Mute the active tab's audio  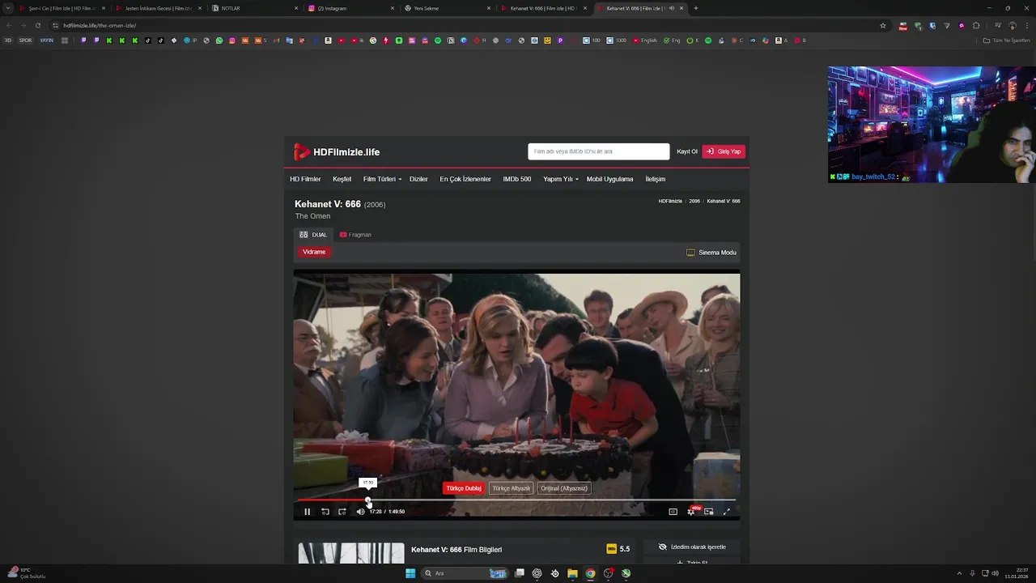coord(671,8)
